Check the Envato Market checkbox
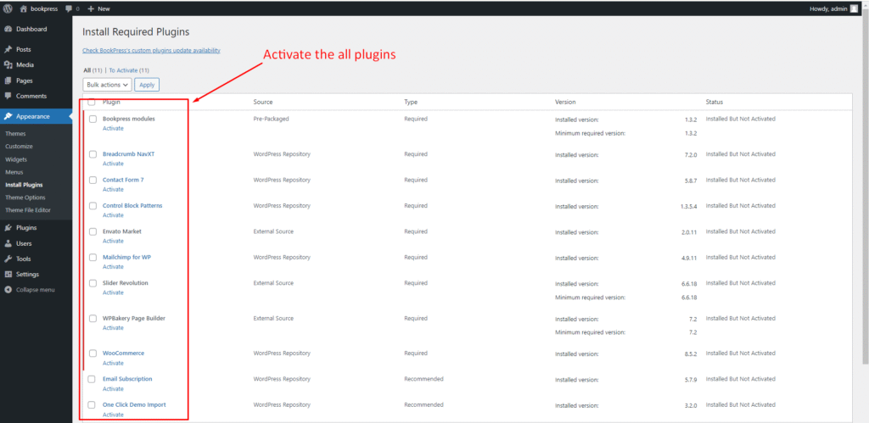The width and height of the screenshot is (869, 423). (x=93, y=231)
